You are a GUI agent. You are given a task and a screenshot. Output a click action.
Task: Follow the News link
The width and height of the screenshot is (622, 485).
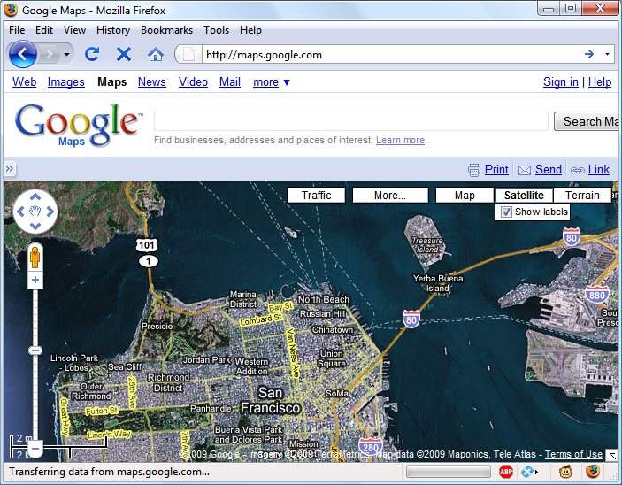(x=152, y=81)
